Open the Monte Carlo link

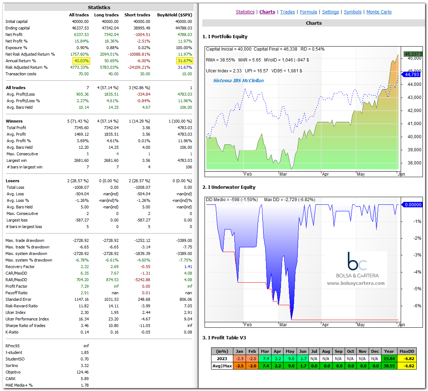379,12
